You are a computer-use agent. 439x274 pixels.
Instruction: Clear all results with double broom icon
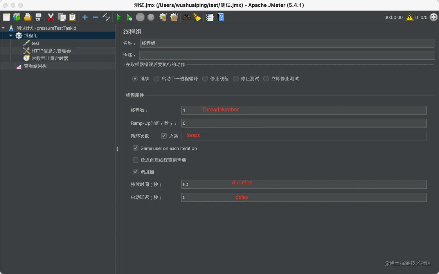click(174, 17)
